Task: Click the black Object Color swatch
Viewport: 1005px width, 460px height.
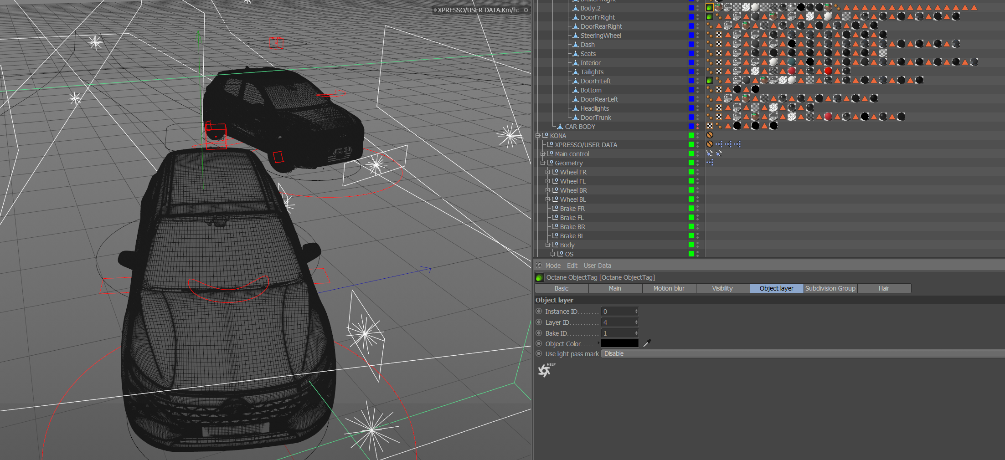Action: pyautogui.click(x=619, y=343)
